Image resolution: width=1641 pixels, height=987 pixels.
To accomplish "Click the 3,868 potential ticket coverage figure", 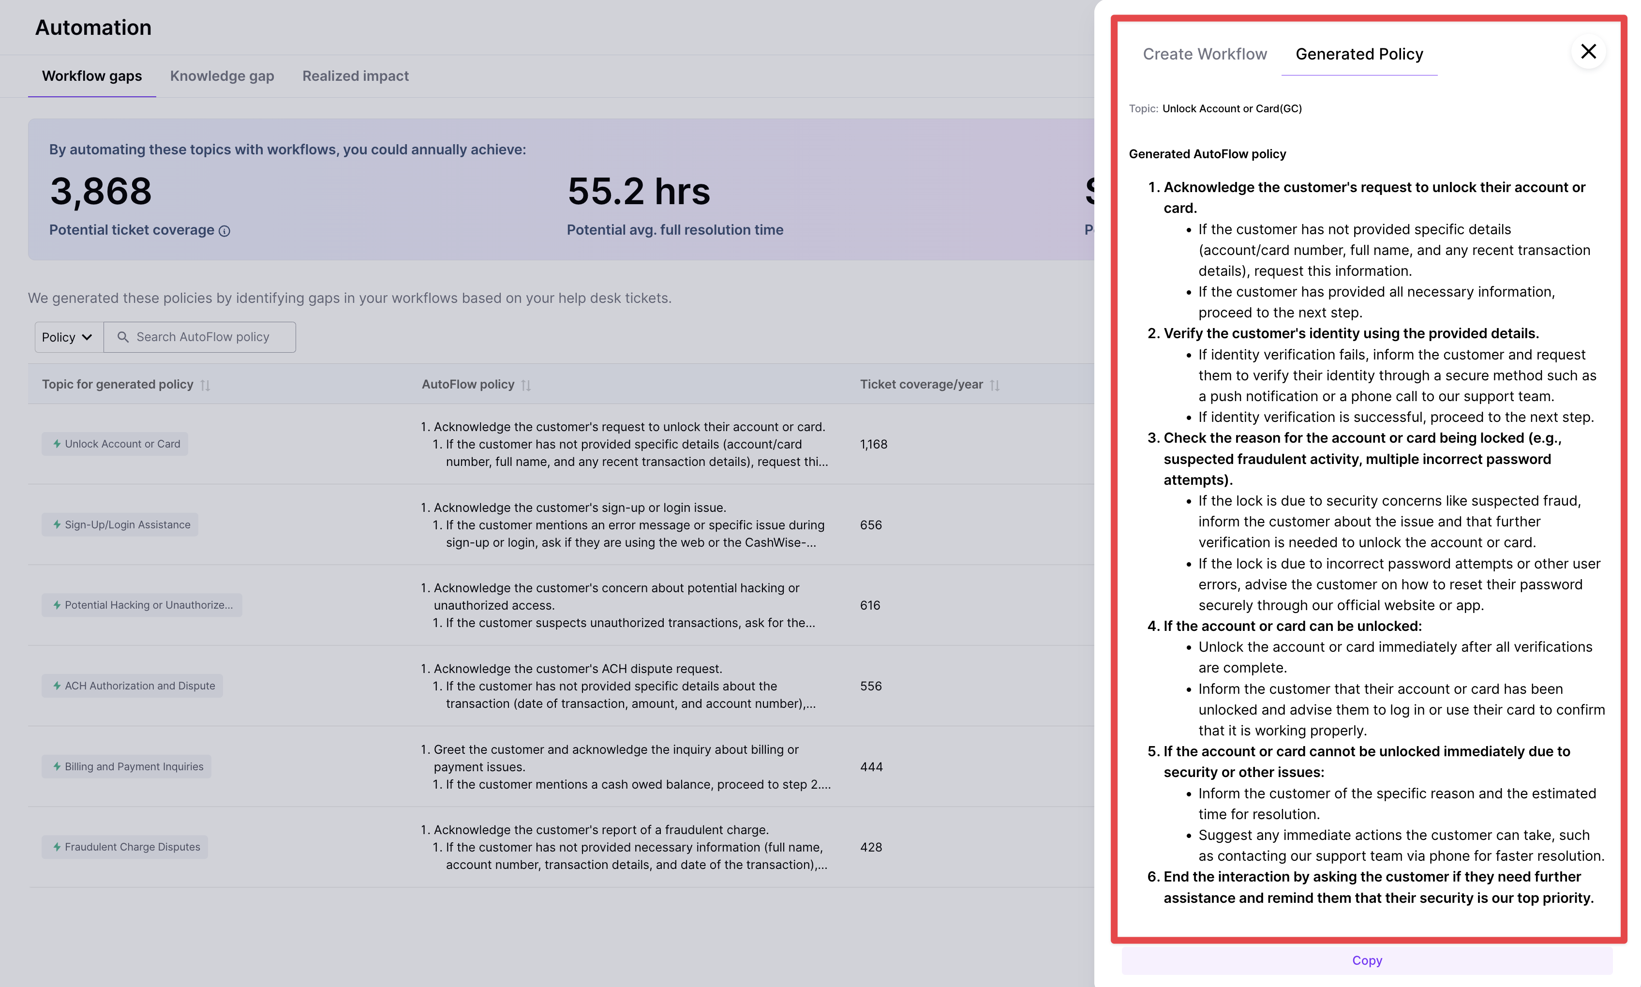I will [101, 192].
